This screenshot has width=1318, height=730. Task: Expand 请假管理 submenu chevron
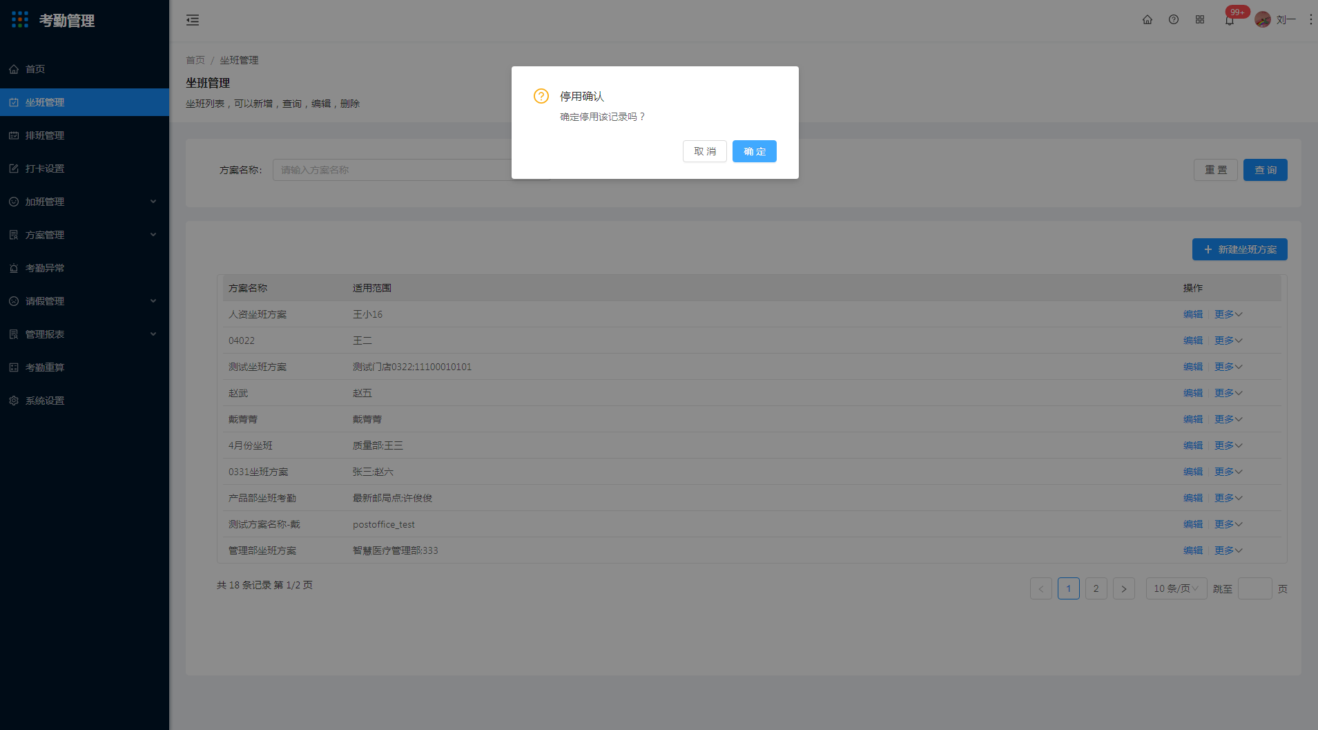click(x=153, y=301)
